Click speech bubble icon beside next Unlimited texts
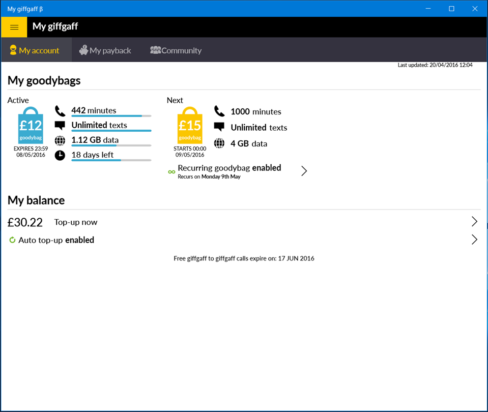This screenshot has height=412, width=488. point(219,127)
